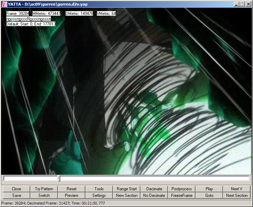Click the Reset button
253x207 pixels.
coord(71,189)
